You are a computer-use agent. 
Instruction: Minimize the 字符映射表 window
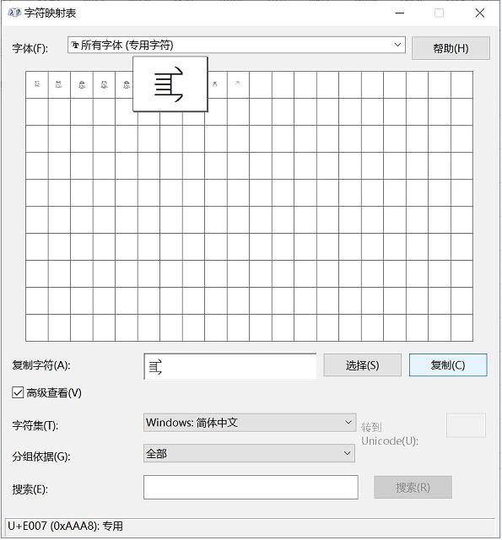tap(400, 13)
